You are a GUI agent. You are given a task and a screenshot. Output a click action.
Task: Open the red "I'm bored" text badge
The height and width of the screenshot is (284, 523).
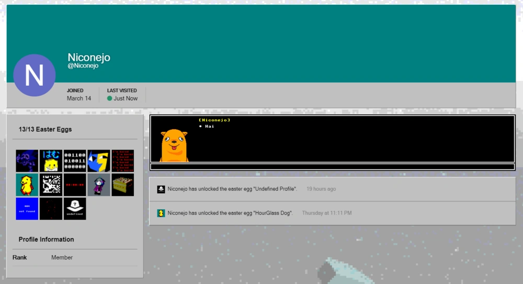pyautogui.click(x=123, y=161)
